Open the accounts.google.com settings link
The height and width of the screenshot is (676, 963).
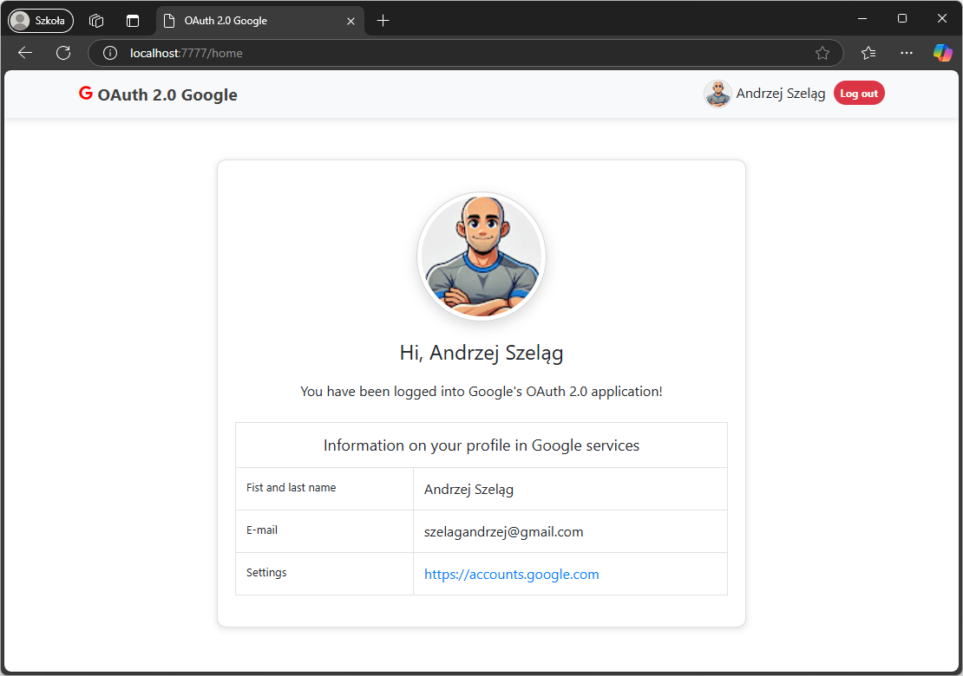(512, 575)
